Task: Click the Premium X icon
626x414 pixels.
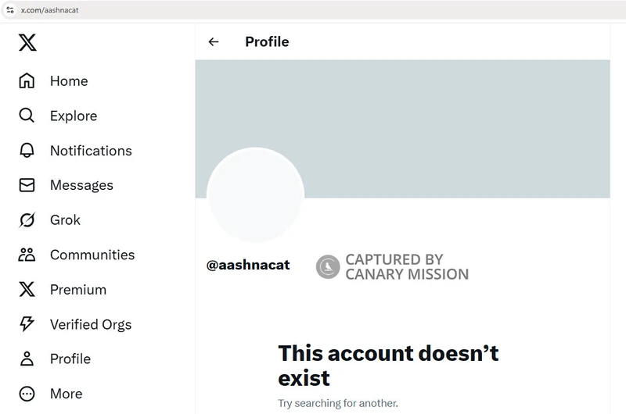Action: (27, 290)
